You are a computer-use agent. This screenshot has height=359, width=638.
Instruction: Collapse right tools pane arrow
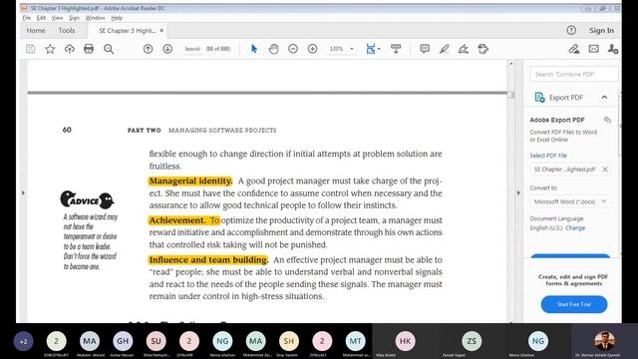pos(518,192)
